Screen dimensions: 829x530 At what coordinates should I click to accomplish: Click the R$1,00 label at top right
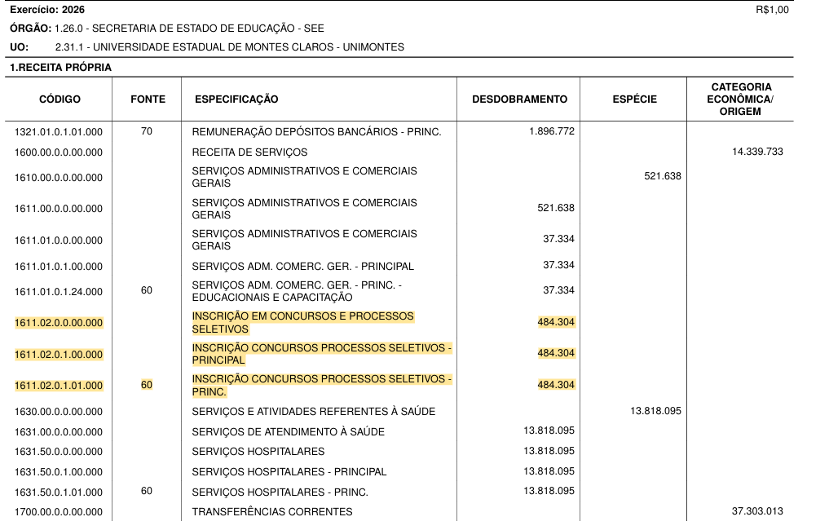point(772,11)
